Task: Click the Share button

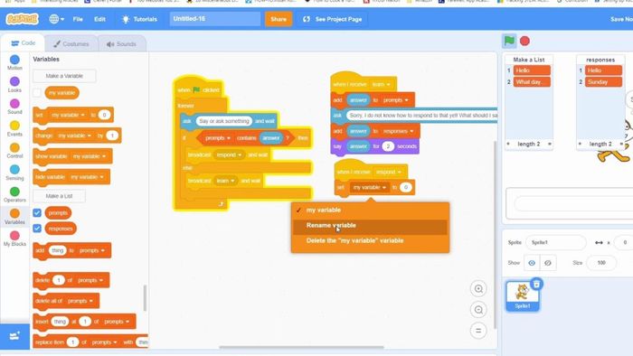Action: click(279, 19)
